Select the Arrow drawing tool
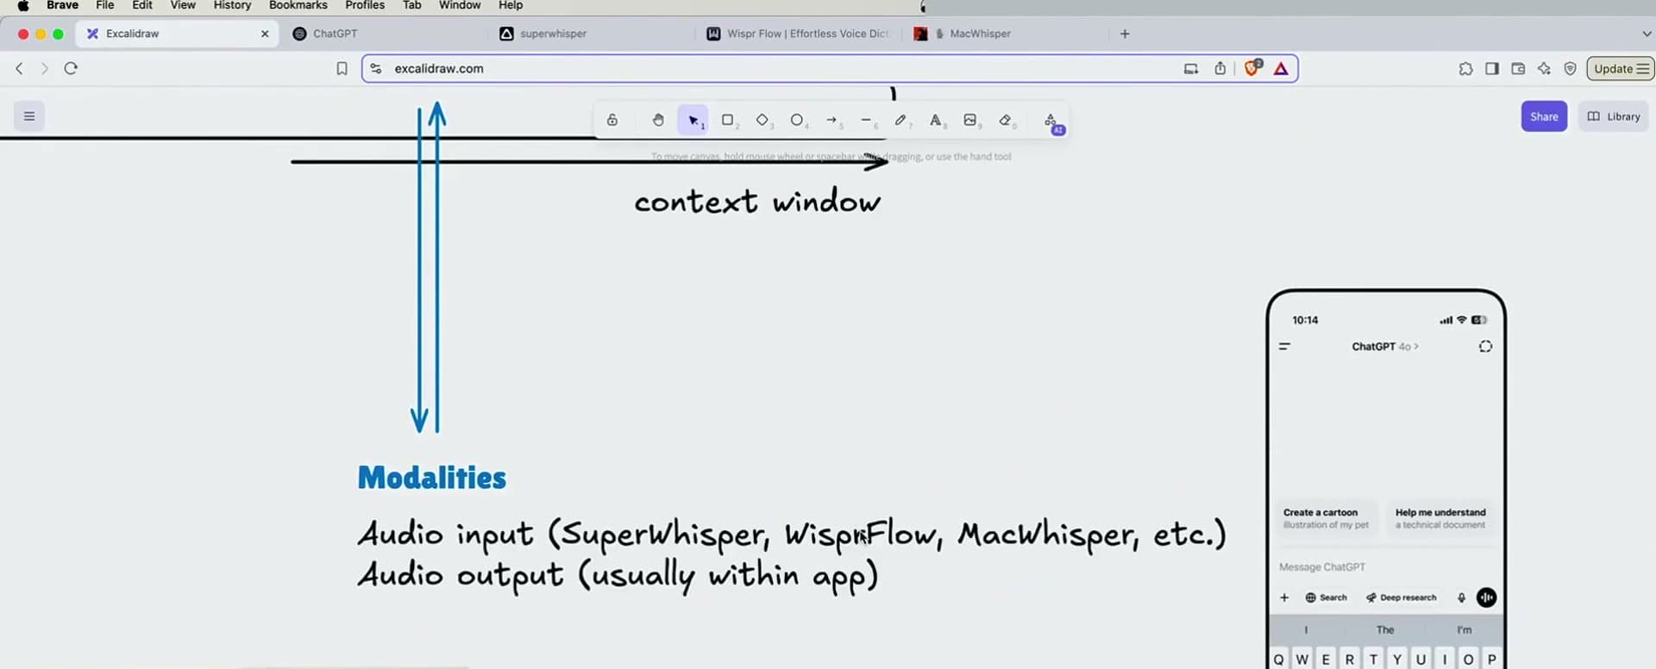The height and width of the screenshot is (669, 1656). [831, 120]
